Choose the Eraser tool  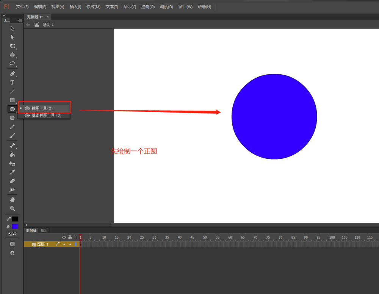pos(12,181)
